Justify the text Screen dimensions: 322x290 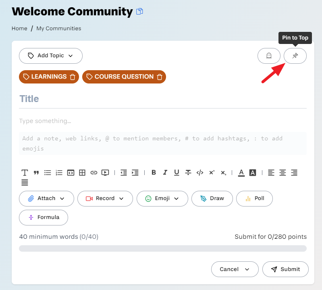click(x=25, y=182)
